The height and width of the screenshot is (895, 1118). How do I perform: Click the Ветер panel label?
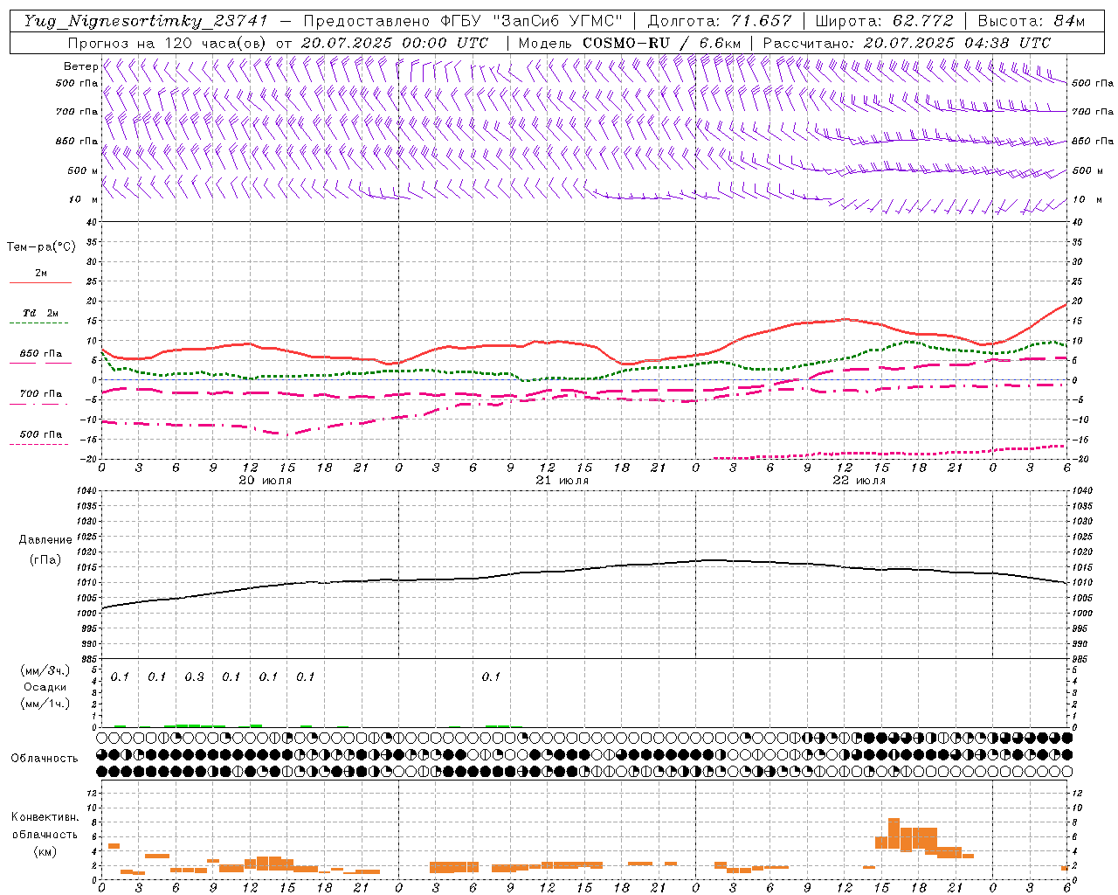click(x=80, y=66)
